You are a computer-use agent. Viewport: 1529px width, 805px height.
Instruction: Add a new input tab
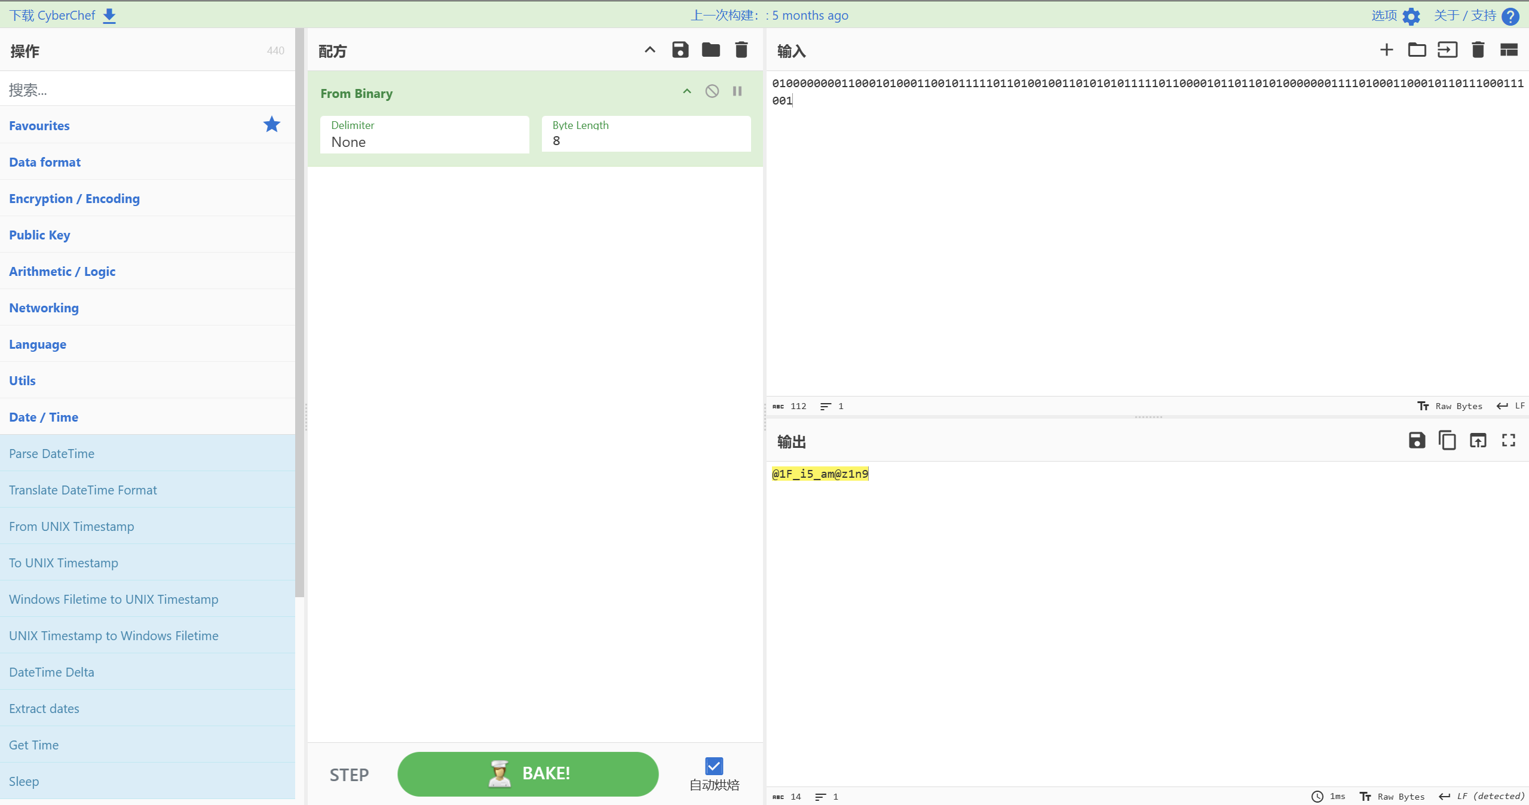click(x=1386, y=50)
